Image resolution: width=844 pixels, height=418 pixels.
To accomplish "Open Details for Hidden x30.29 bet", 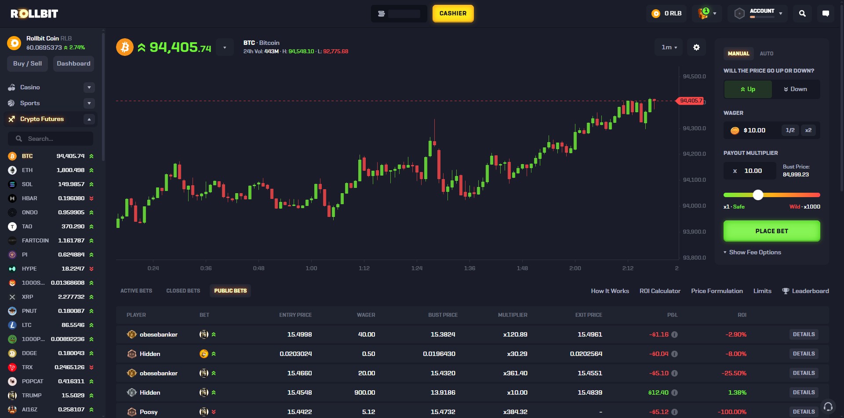I will [804, 354].
